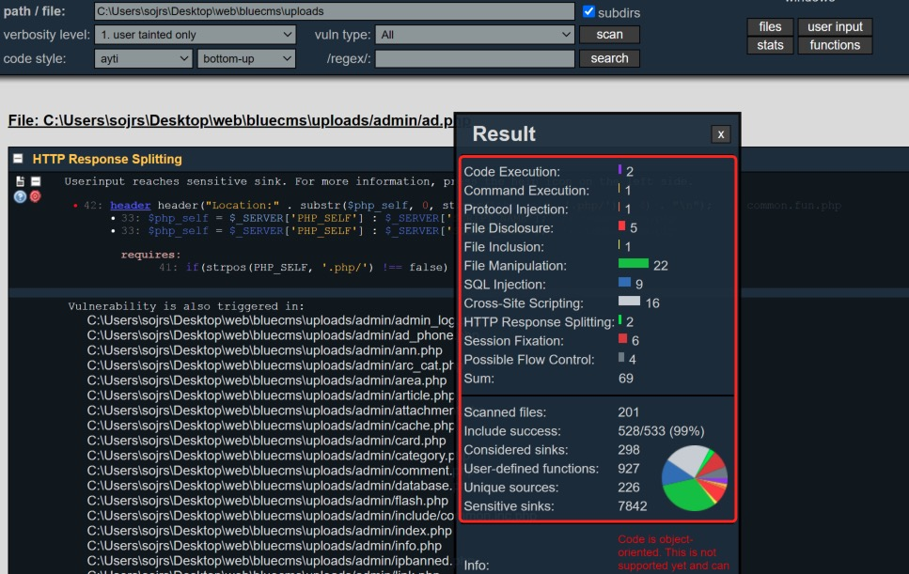The width and height of the screenshot is (909, 574).
Task: Click the Considered sinks value 298
Action: pyautogui.click(x=629, y=450)
